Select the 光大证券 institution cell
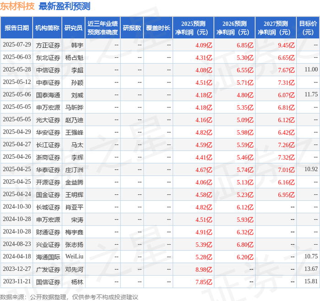 pos(48,120)
